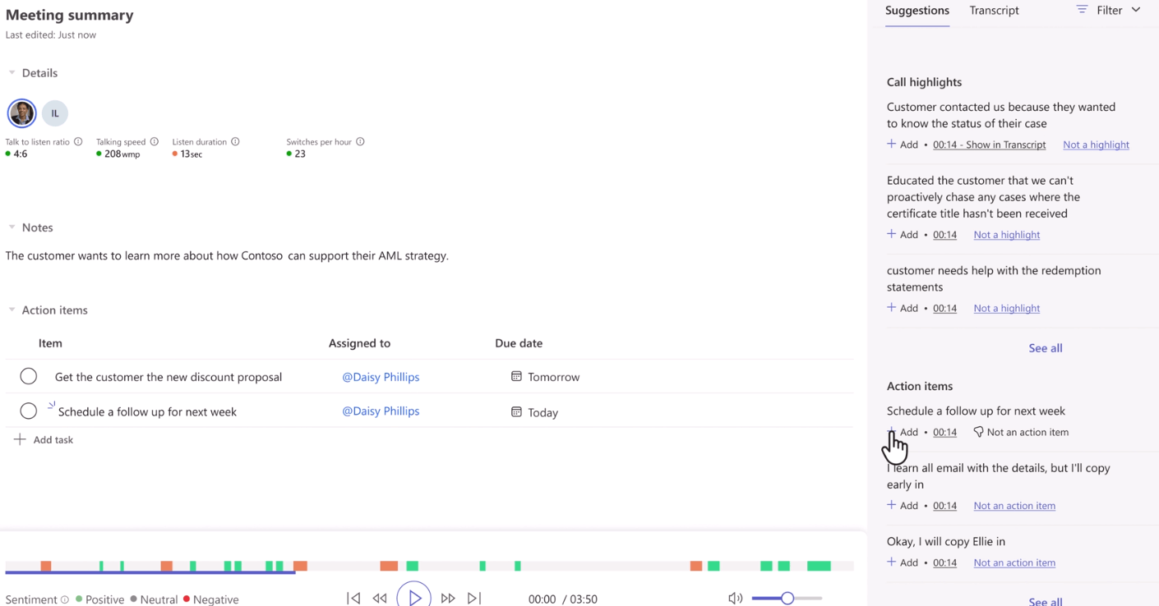
Task: Mark the discount proposal task complete
Action: [x=29, y=376]
